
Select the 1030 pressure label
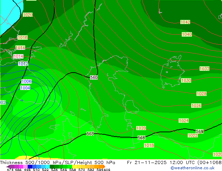click(186, 80)
